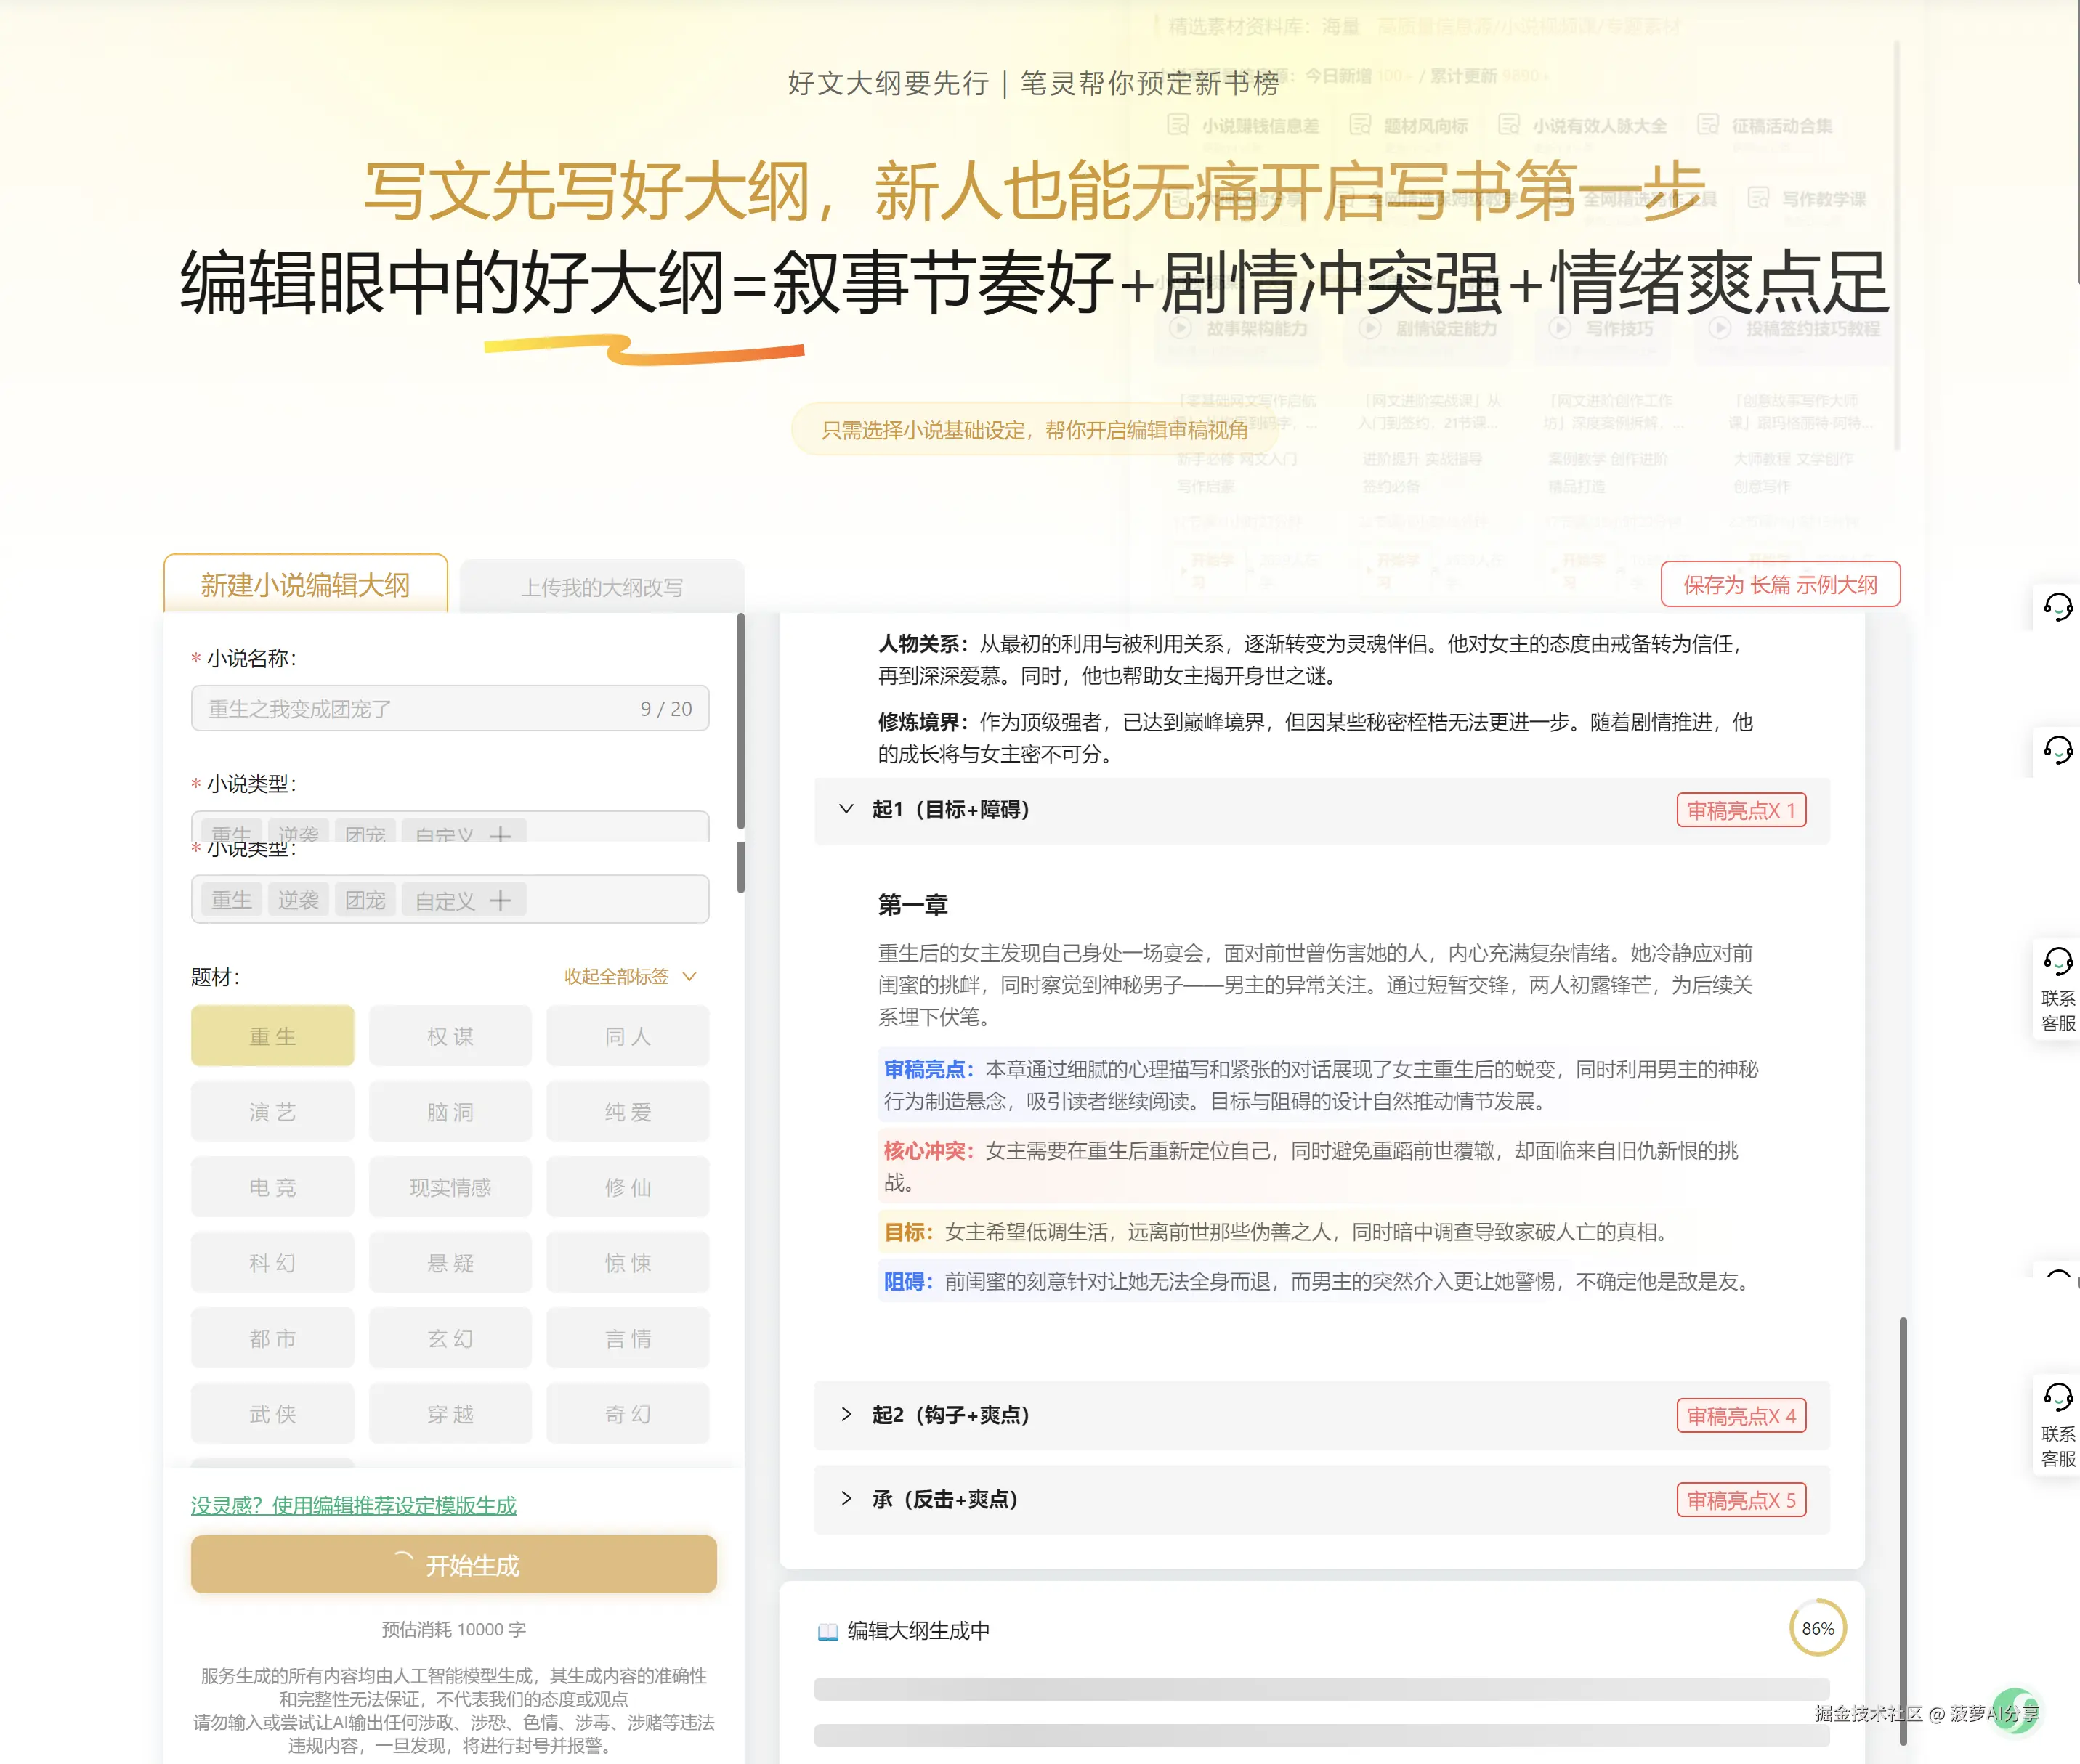
Task: Switch to 上传我的大纲改写 tab
Action: [602, 587]
